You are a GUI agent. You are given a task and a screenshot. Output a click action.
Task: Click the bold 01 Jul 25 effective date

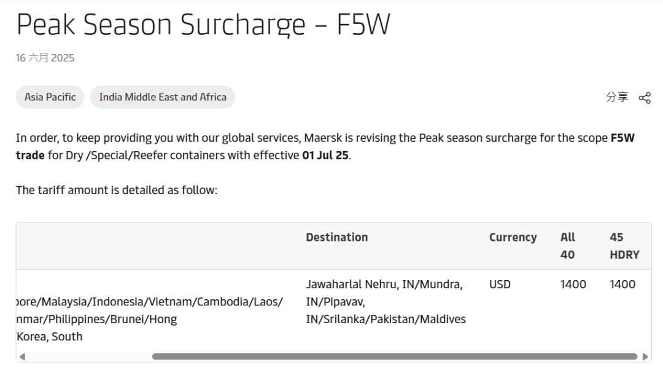[325, 155]
